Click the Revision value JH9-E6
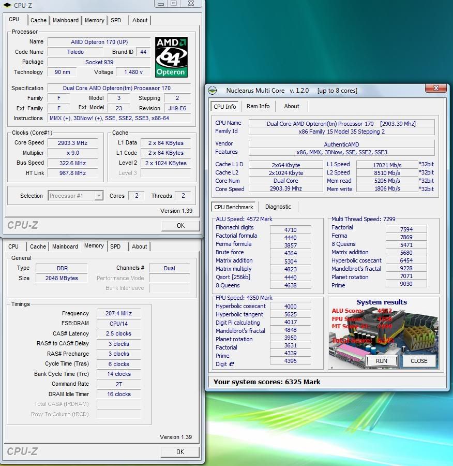Screen dimensions: 453x466 pyautogui.click(x=177, y=108)
